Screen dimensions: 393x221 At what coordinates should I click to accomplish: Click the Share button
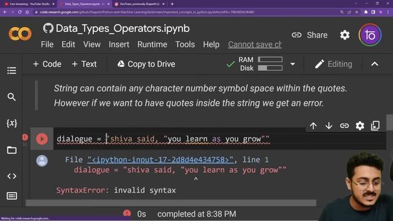point(309,35)
